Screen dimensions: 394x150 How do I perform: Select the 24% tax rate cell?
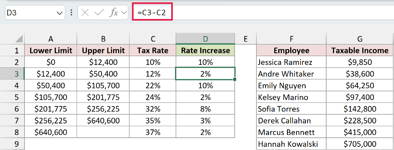tap(153, 97)
